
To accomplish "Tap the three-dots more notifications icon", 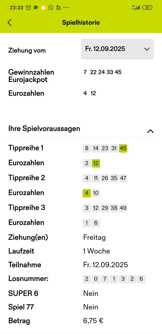I will pyautogui.click(x=66, y=7).
